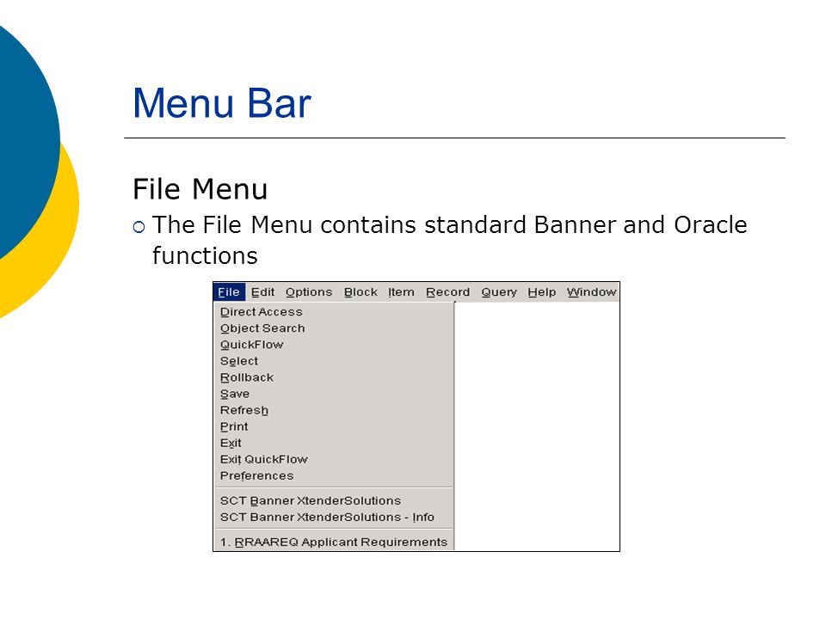Open the Options menu
Viewport: 826px width, 619px height.
(309, 292)
